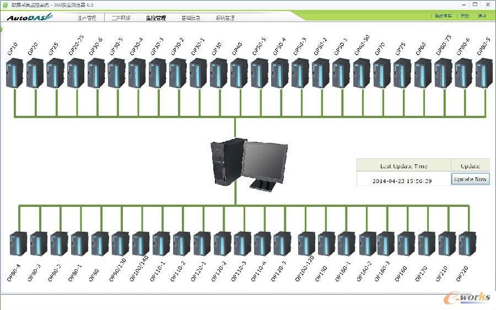Select the OP75 PLC module icon
Image resolution: width=496 pixels, height=310 pixels.
click(402, 74)
